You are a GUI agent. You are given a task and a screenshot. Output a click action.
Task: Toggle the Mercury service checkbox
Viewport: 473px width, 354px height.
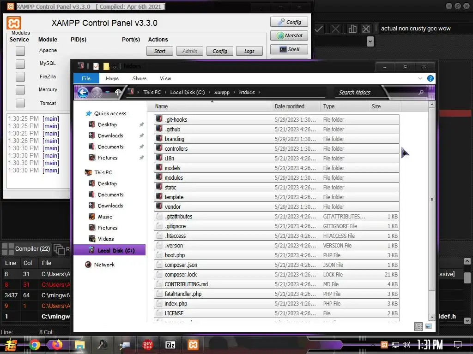tap(20, 90)
